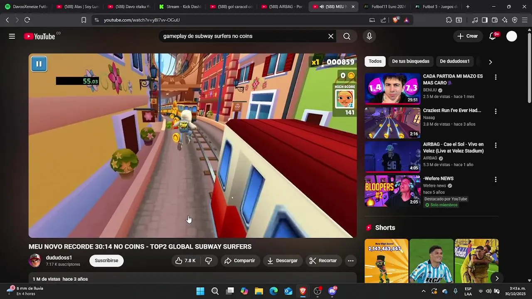This screenshot has height=299, width=532.
Task: Open Brave Rewards triangle icon
Action: [x=406, y=20]
